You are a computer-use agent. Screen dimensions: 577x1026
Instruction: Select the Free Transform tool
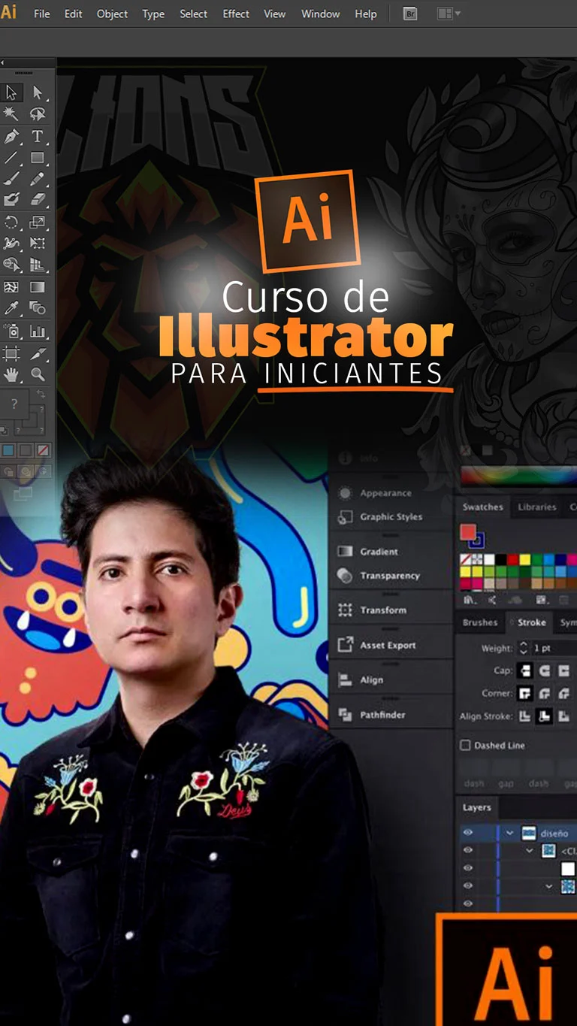tap(38, 244)
